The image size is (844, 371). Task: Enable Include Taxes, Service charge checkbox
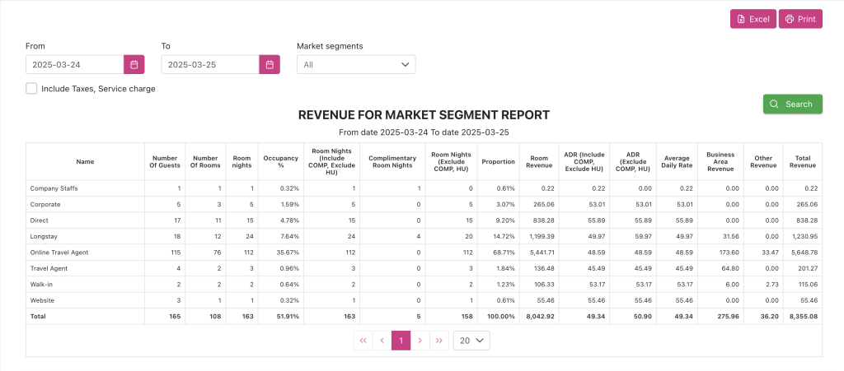tap(31, 88)
